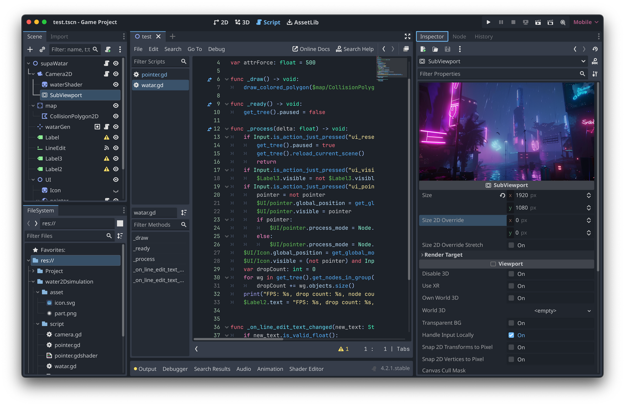The width and height of the screenshot is (625, 406).
Task: Enable Movie Maker mode in the toolbar
Action: [x=563, y=22]
